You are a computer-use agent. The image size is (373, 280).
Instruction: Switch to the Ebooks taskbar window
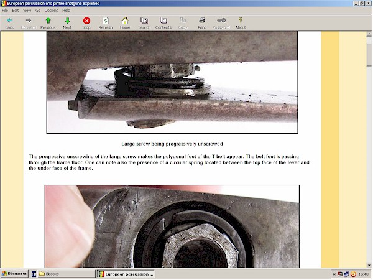66,274
